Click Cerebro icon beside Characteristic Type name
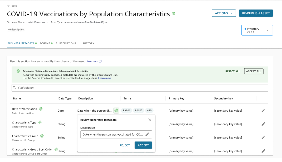282x162 pixels. click(x=40, y=122)
